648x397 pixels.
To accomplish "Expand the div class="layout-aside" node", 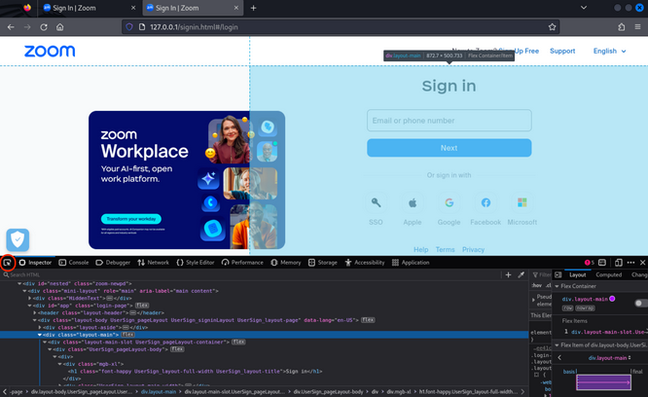I will point(40,327).
